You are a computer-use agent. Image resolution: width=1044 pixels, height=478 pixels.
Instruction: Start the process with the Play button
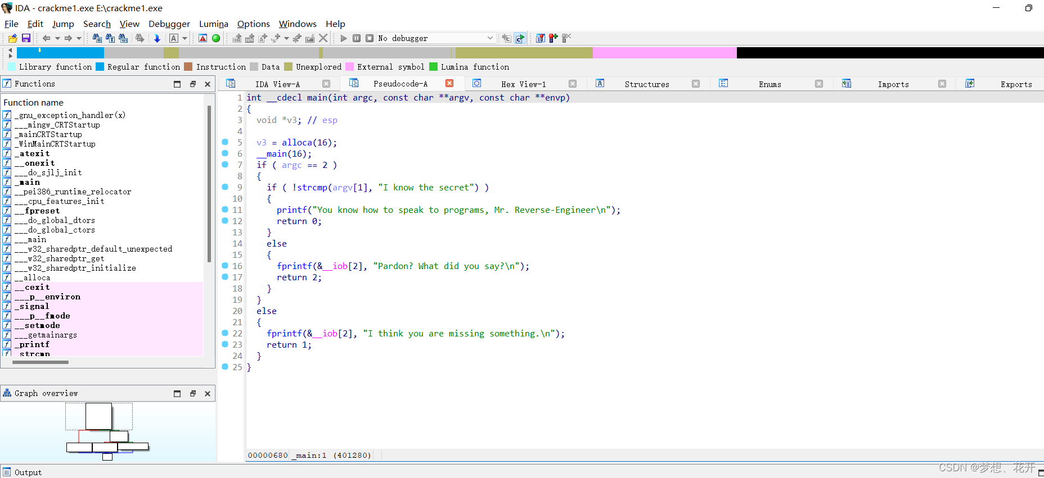344,38
